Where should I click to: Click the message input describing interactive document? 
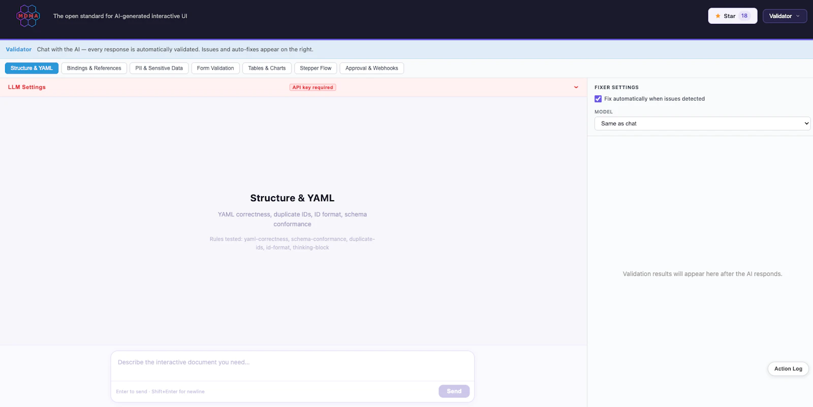292,366
